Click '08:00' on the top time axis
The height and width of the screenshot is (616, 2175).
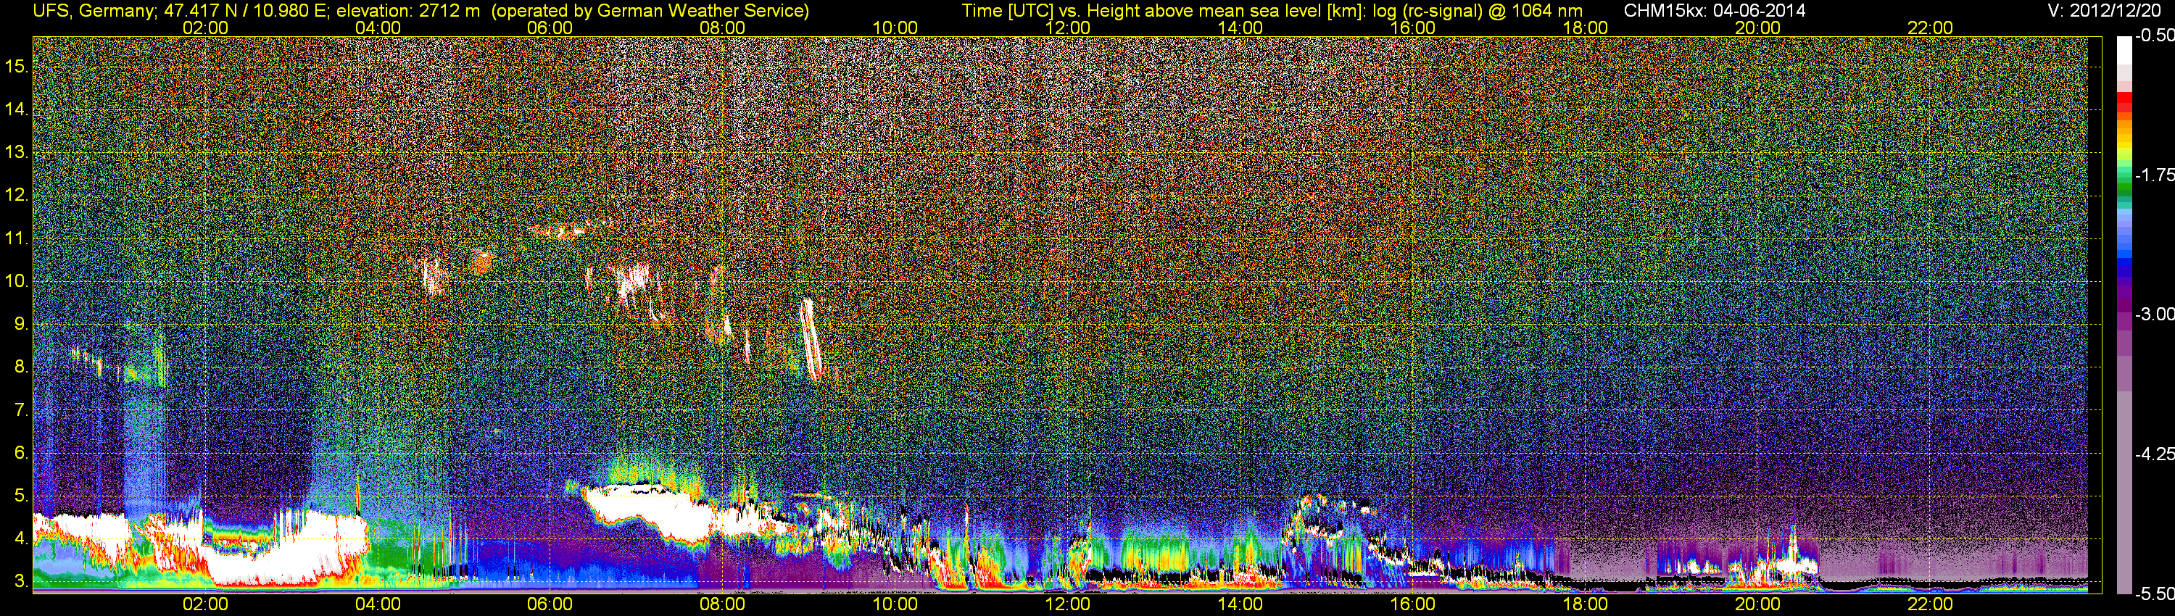point(723,28)
